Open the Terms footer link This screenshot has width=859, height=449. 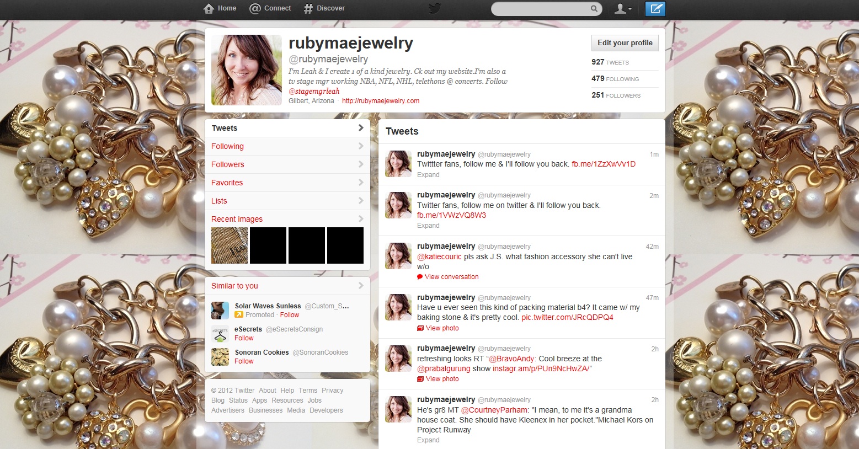[x=308, y=391]
